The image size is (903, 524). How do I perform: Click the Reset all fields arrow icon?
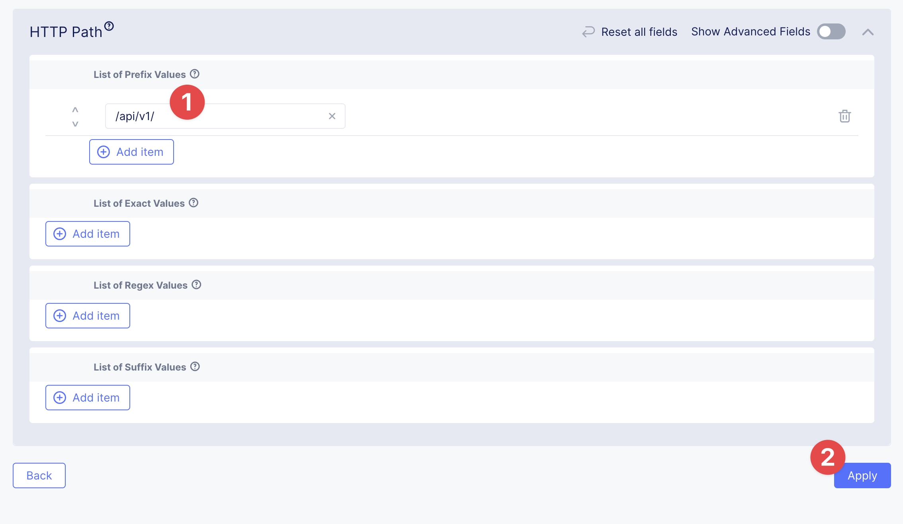pos(588,32)
